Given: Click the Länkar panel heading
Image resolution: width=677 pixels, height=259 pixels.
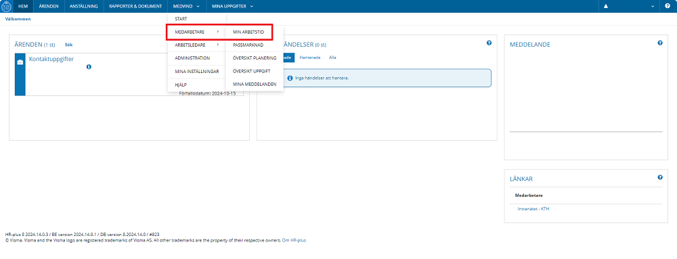Looking at the screenshot, I should point(521,179).
